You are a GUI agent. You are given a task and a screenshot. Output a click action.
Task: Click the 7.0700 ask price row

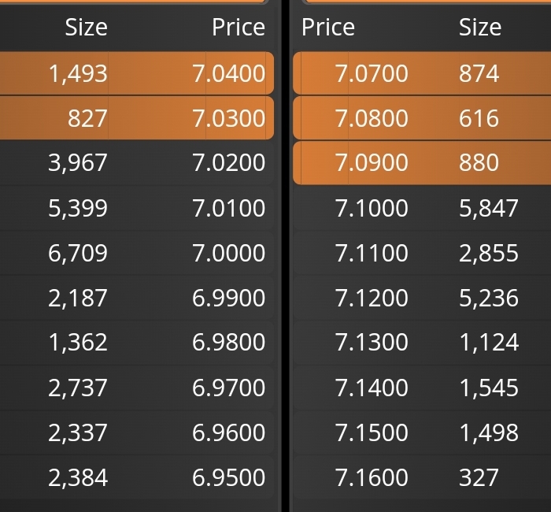coord(422,73)
